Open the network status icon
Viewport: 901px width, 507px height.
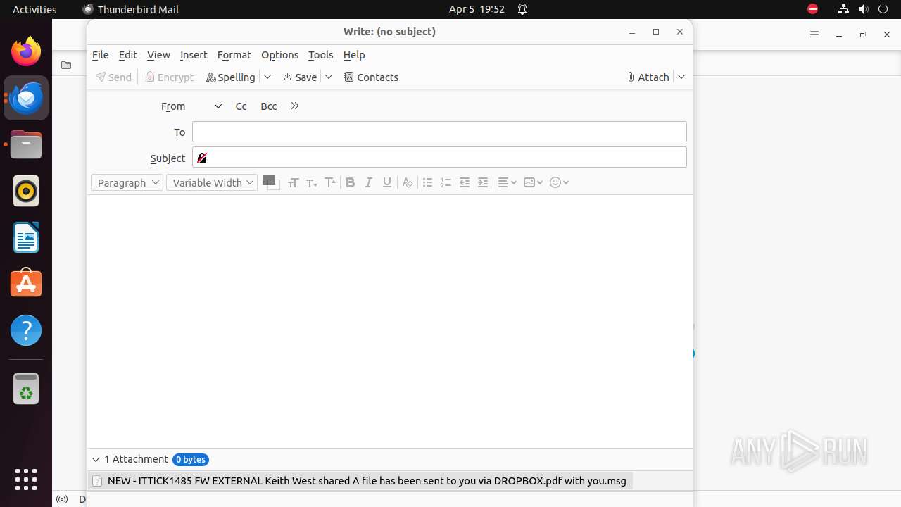click(x=843, y=9)
